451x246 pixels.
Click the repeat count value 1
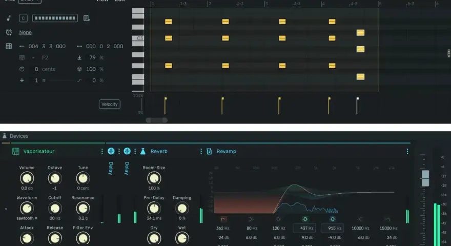(x=36, y=80)
